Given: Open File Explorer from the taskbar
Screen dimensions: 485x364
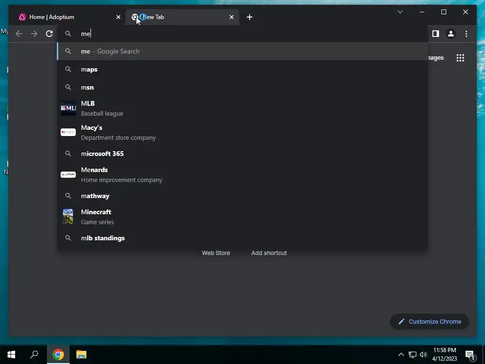Looking at the screenshot, I should (x=81, y=355).
